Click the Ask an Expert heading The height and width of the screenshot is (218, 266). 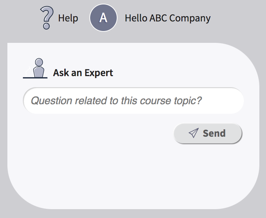tap(83, 73)
